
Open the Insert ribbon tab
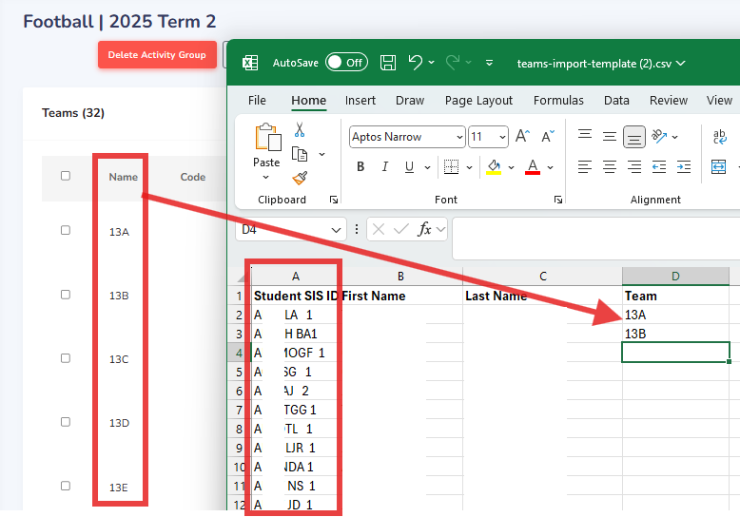pos(360,100)
